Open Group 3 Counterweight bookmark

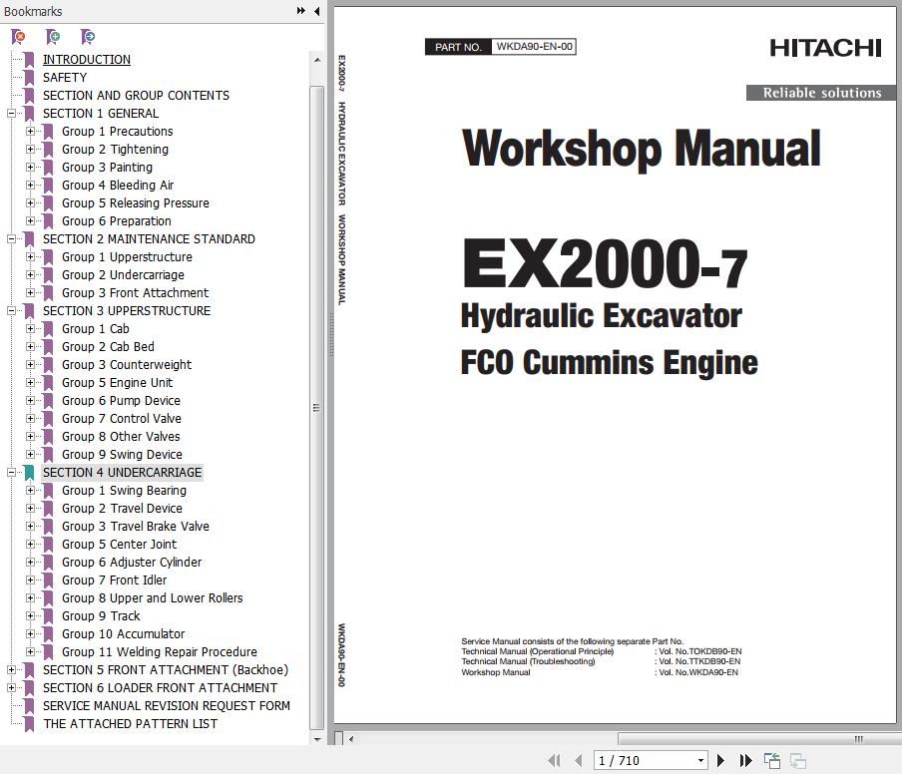127,365
